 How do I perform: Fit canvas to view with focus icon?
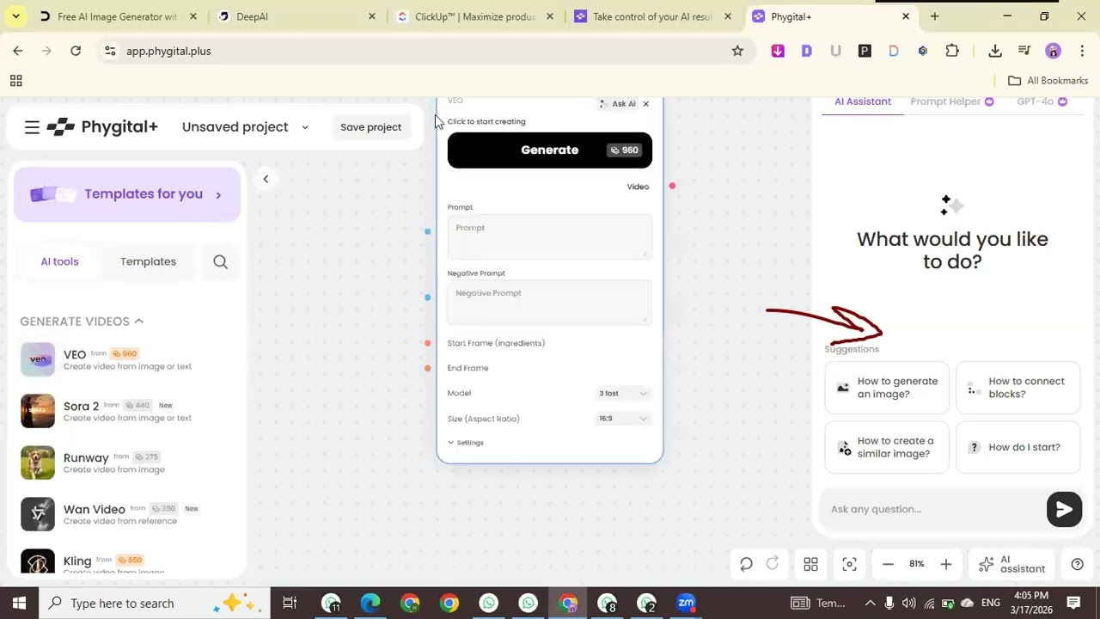point(849,564)
